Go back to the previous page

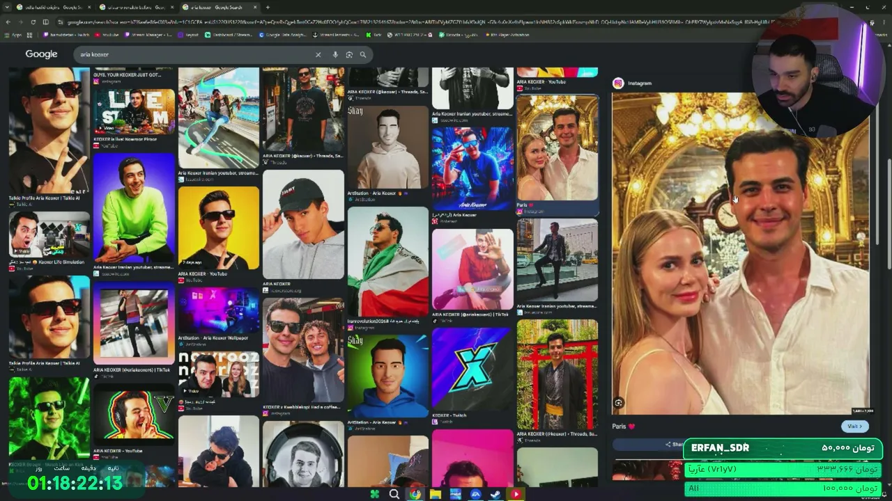[x=8, y=22]
